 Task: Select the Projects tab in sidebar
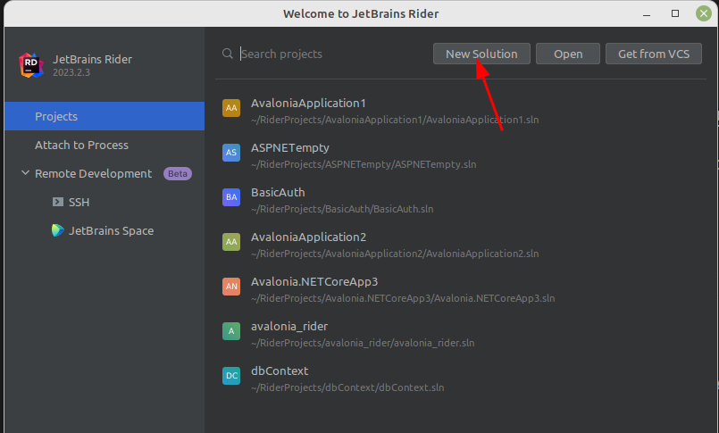coord(56,116)
